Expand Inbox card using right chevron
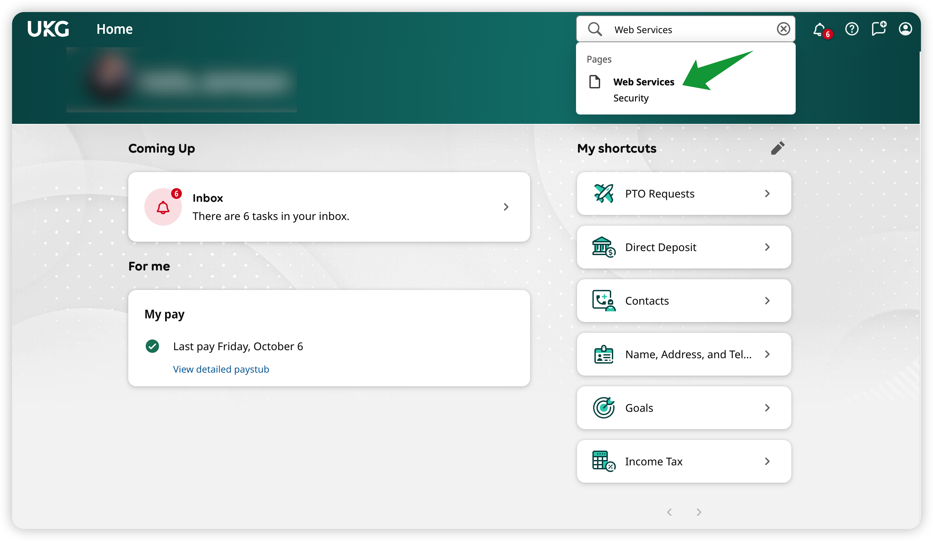Image resolution: width=933 pixels, height=541 pixels. tap(506, 207)
